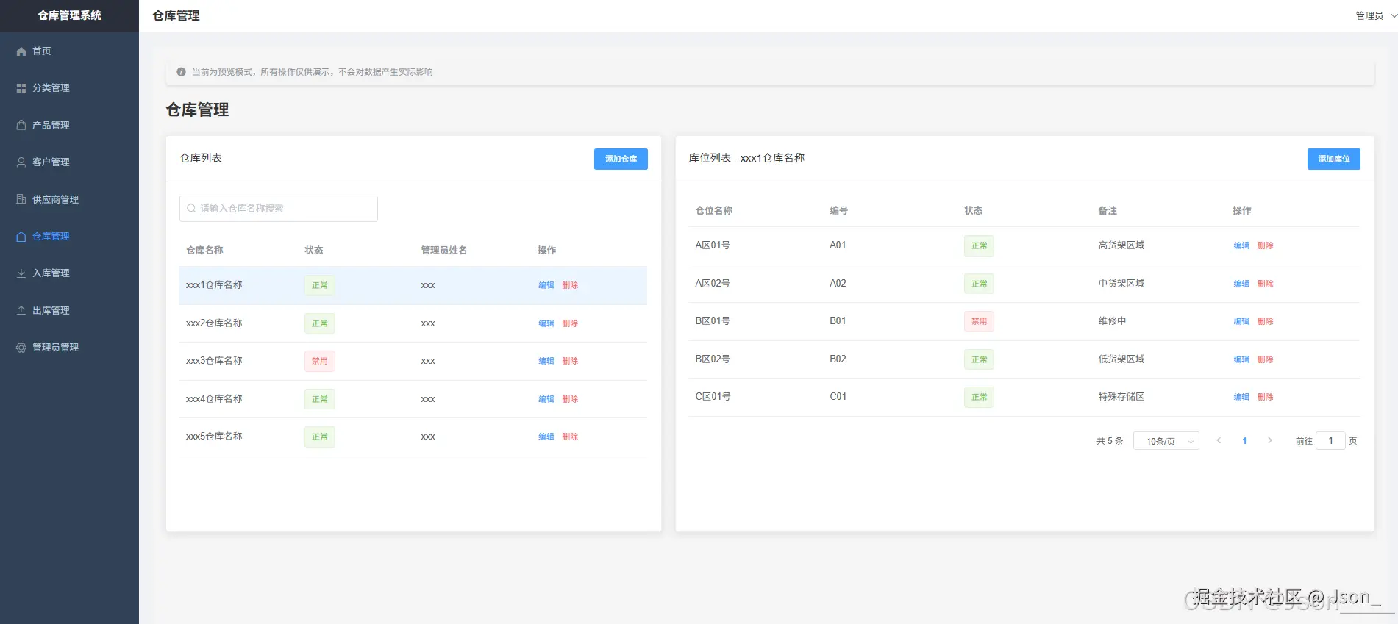This screenshot has width=1398, height=624.
Task: Open 客户管理 menu item
Action: pos(69,162)
